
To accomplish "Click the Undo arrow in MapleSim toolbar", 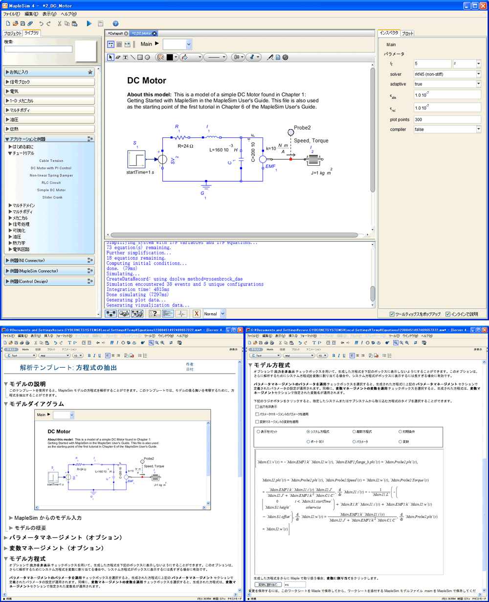I will pos(41,23).
